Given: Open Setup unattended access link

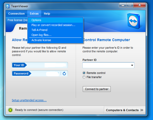Looking at the screenshot, I should click(x=29, y=100).
